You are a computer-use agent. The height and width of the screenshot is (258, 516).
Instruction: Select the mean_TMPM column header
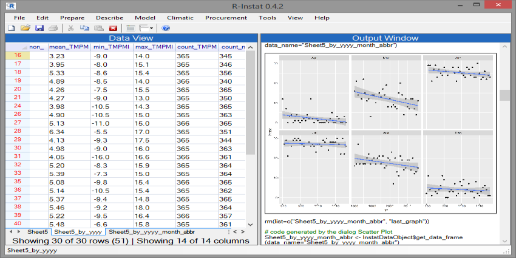coord(69,47)
